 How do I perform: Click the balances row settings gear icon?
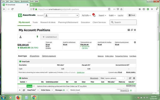click(135, 42)
